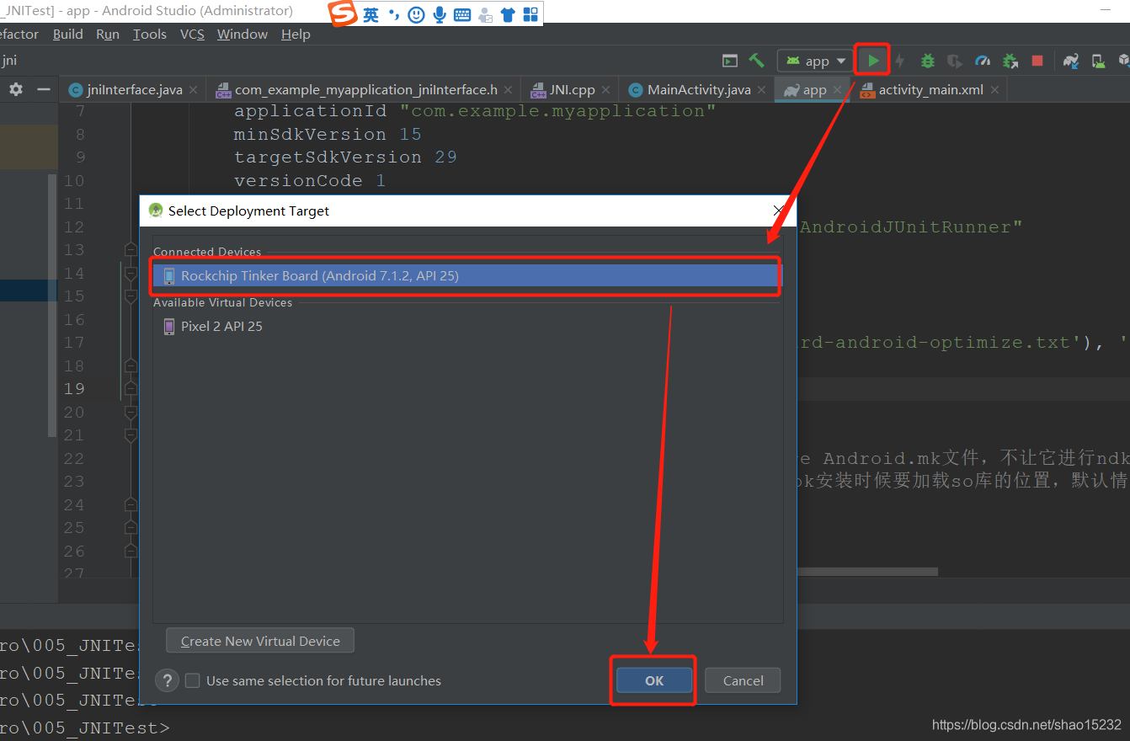Toggle code fold marker at line 21
Screen dimensions: 1130x741
131,434
